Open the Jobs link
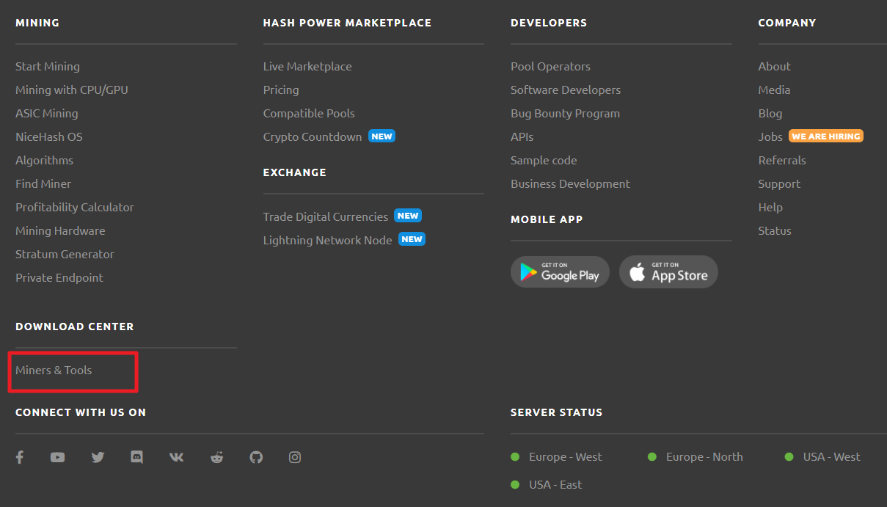The image size is (887, 507). [770, 136]
